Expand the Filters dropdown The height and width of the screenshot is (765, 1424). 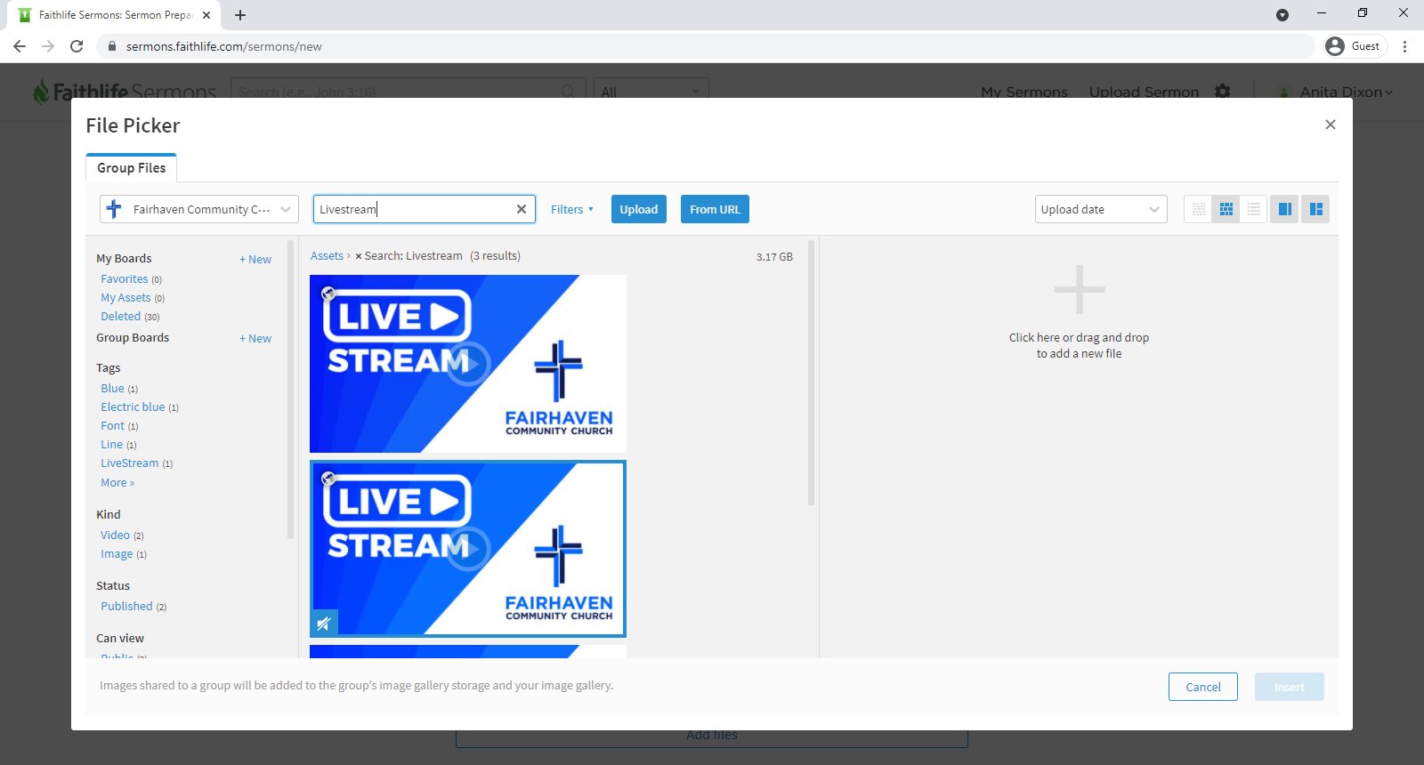[x=571, y=209]
